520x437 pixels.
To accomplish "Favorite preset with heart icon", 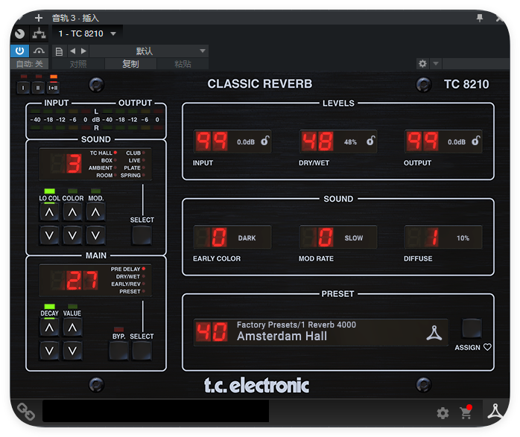I will [487, 347].
